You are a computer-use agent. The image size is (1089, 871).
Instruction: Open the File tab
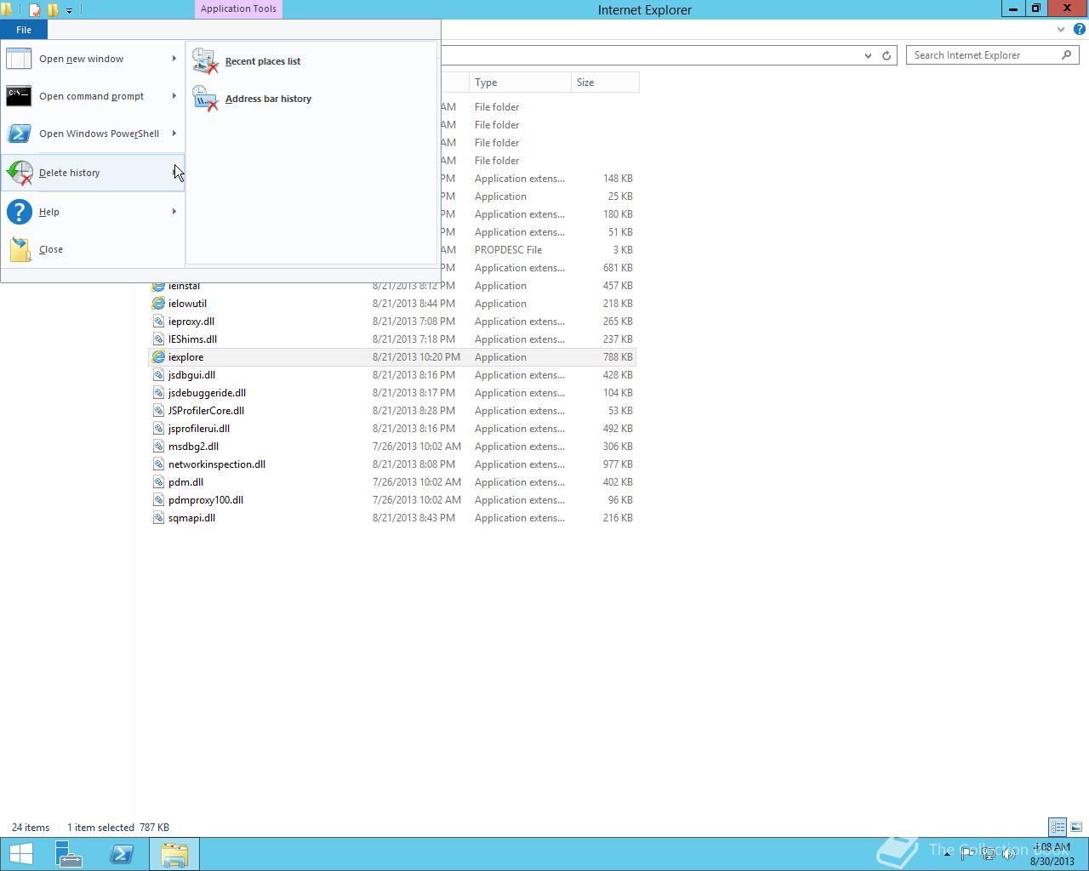pos(24,30)
